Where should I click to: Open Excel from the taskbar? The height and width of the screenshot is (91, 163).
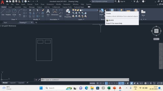pos(109,88)
